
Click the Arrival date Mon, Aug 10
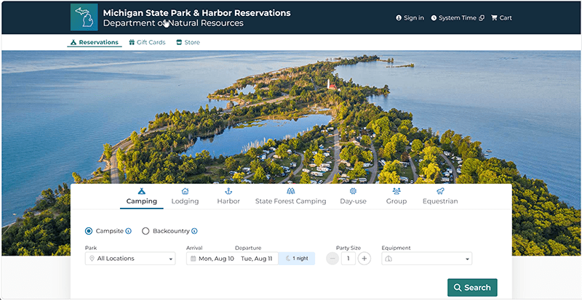[216, 259]
